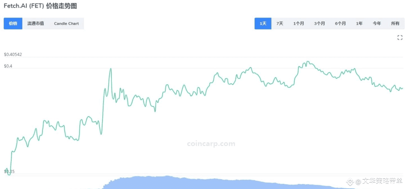Show the 1年 price history
405x189 pixels.
click(x=359, y=24)
